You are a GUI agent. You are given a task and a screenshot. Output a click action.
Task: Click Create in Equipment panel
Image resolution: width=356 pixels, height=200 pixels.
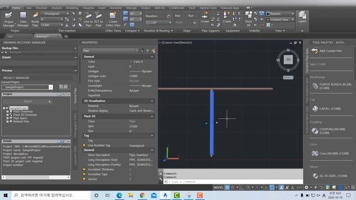pos(226,18)
